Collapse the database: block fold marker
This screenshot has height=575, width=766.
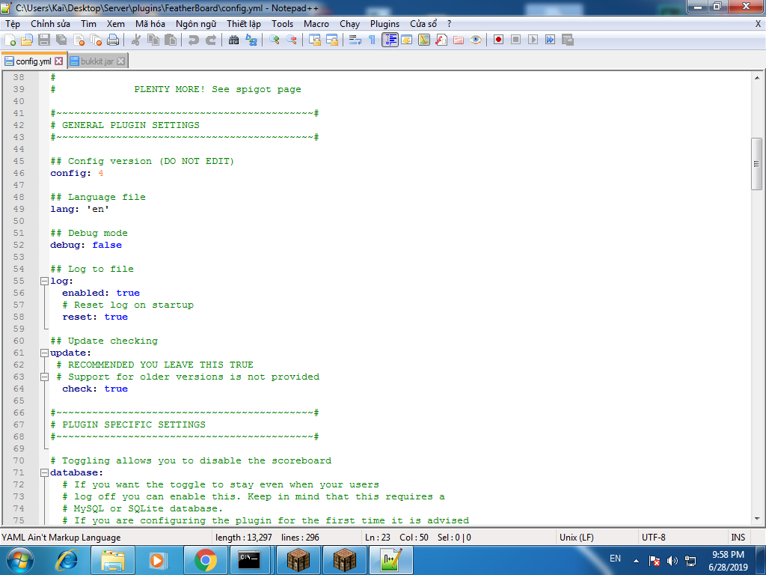(44, 473)
